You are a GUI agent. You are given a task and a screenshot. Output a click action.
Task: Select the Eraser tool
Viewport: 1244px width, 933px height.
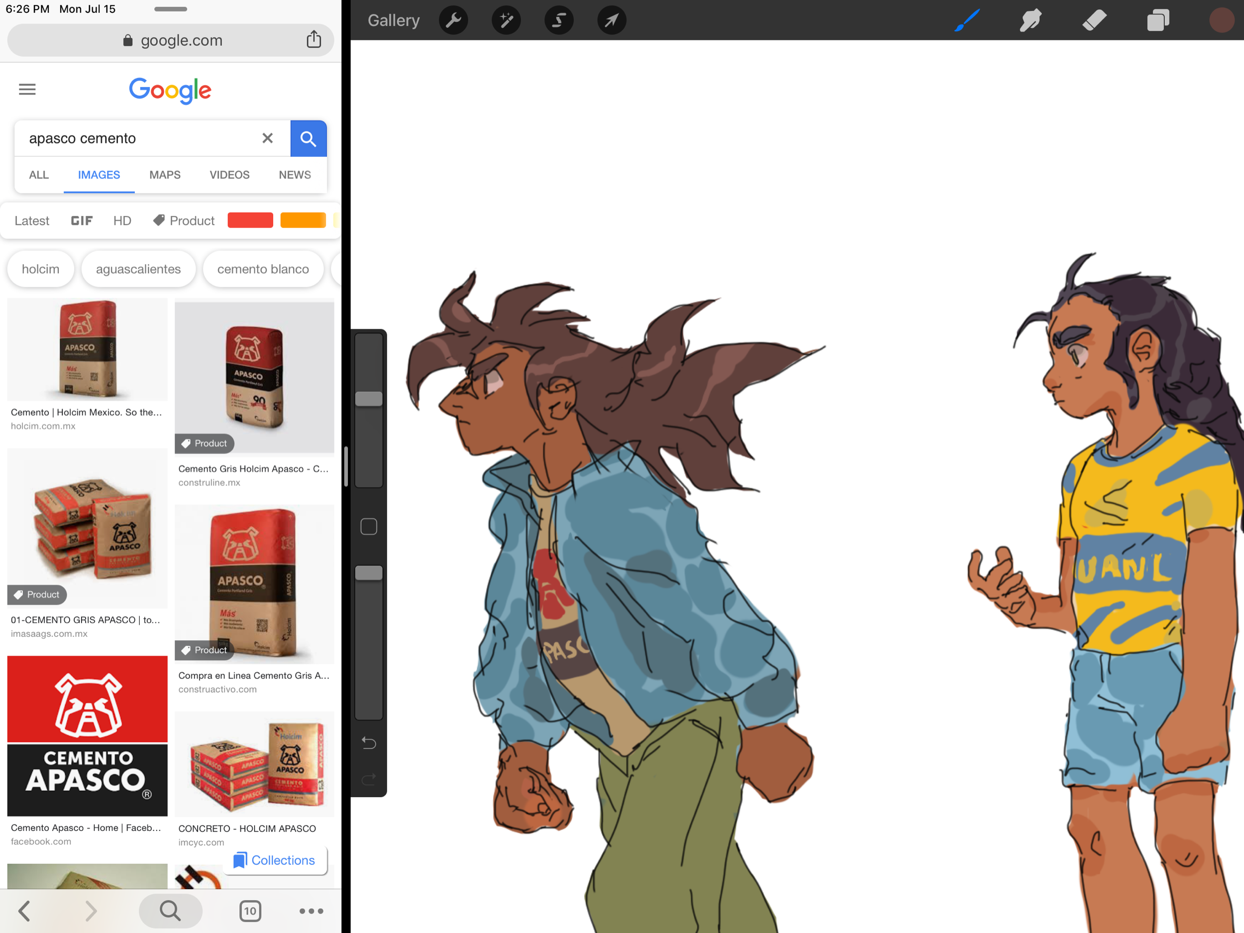[1094, 21]
